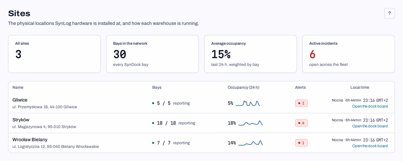Click address ul. Logistyczna 12, 55-040 Bielany Wrocławskie
Viewport: 403px width, 161px height.
click(56, 147)
